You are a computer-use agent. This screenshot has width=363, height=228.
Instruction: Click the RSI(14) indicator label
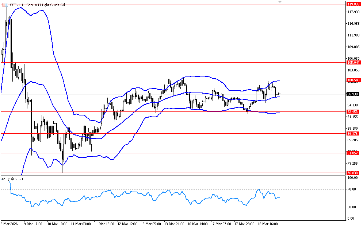(13, 179)
